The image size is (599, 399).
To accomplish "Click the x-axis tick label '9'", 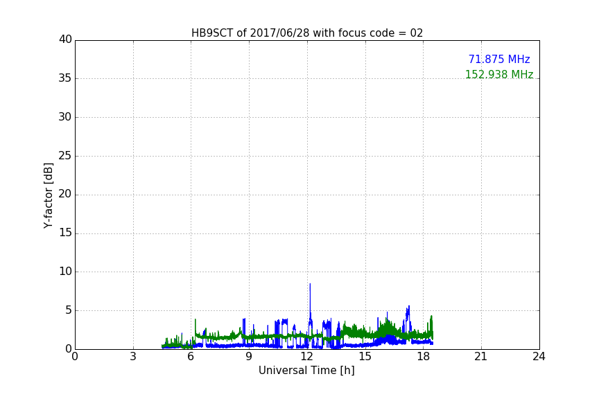I will 249,357.
